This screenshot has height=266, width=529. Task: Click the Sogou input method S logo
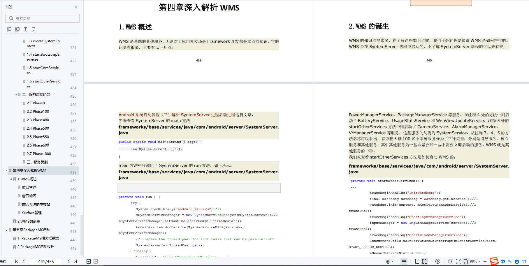[x=494, y=261]
